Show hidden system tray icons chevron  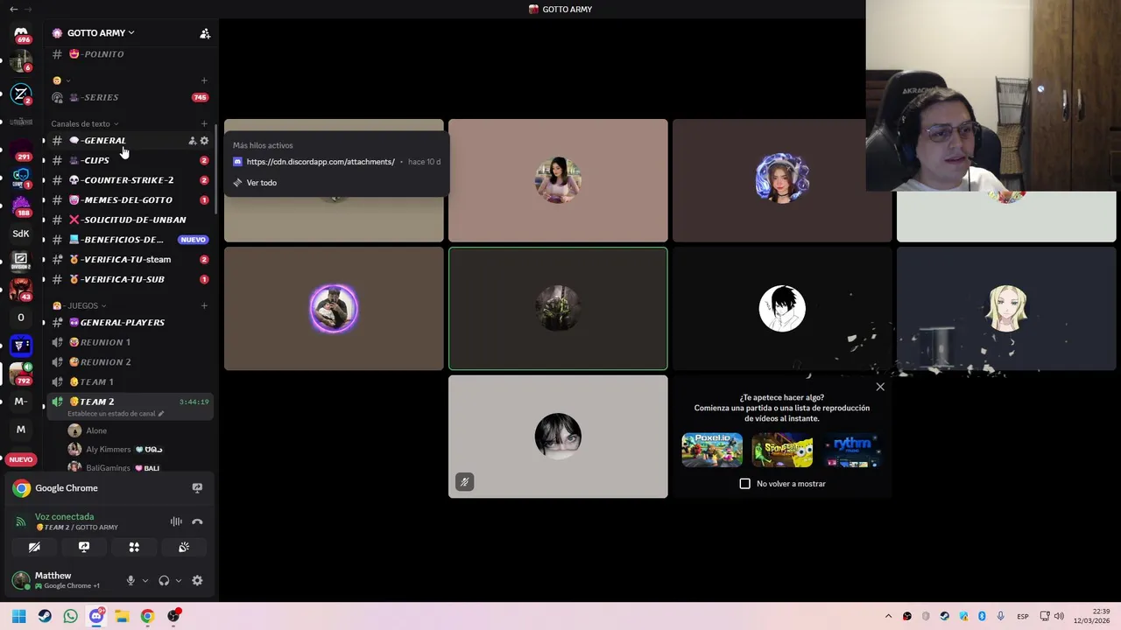point(888,616)
